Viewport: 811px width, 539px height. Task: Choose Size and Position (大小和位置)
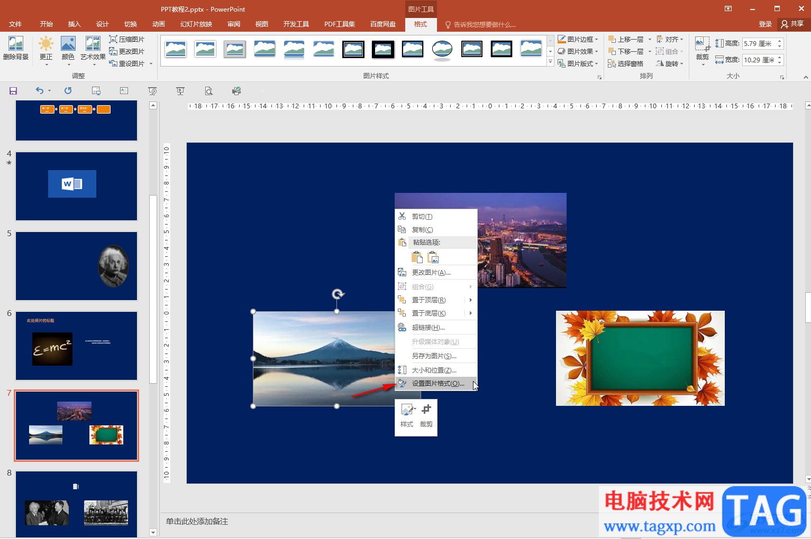(x=436, y=370)
